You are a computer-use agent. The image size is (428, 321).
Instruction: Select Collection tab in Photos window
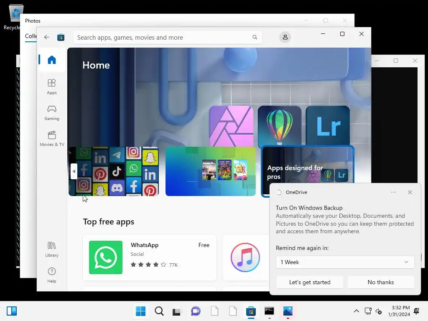click(x=31, y=36)
